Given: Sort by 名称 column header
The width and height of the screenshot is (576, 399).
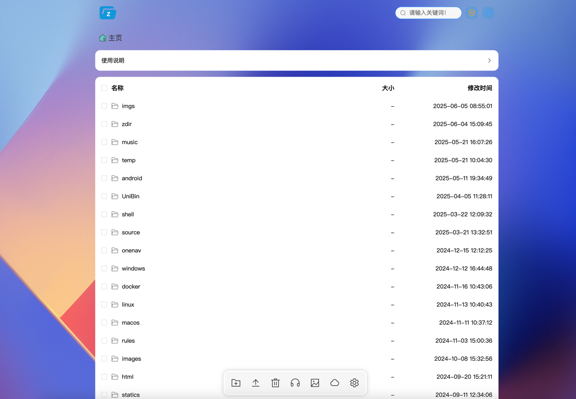Looking at the screenshot, I should [x=118, y=88].
